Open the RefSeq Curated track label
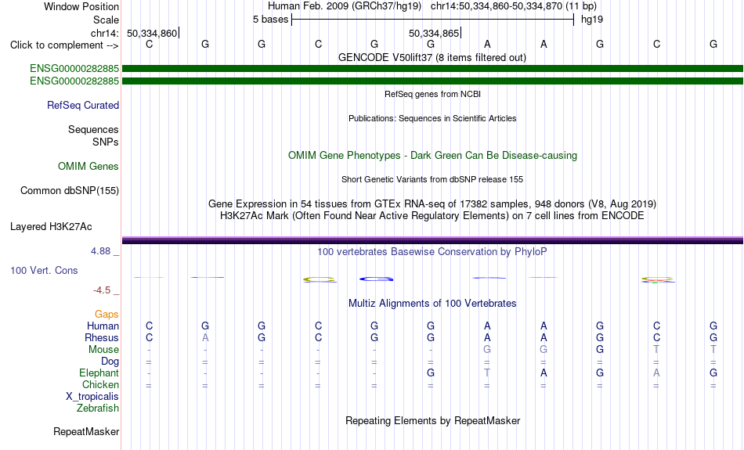Viewport: 744px width, 450px height. tap(82, 106)
